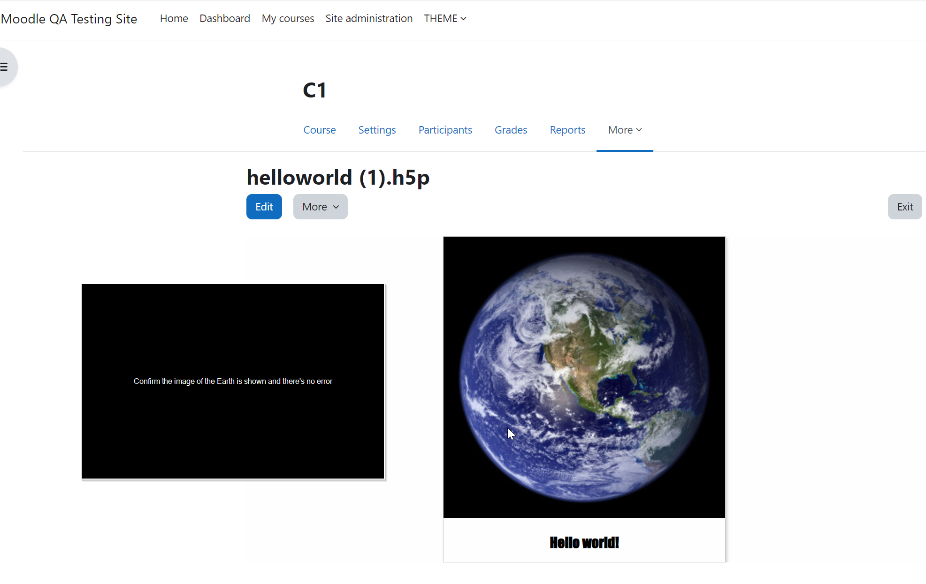The height and width of the screenshot is (584, 926).
Task: Expand the More tab in course navigation
Action: tap(625, 130)
